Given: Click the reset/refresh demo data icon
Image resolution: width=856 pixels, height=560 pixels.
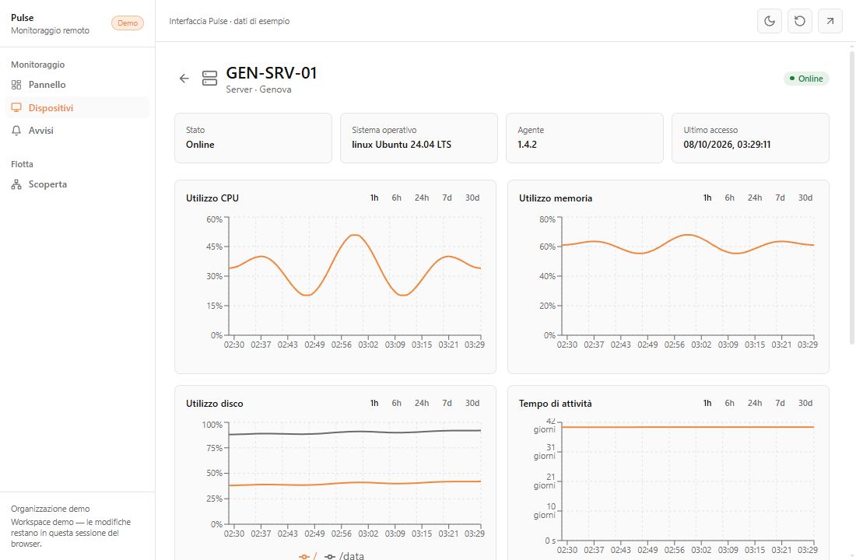Looking at the screenshot, I should pos(799,21).
